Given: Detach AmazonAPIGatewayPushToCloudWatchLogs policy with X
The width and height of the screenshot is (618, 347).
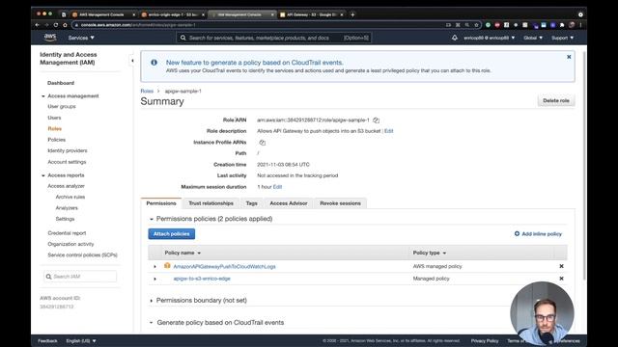Looking at the screenshot, I should [x=561, y=266].
